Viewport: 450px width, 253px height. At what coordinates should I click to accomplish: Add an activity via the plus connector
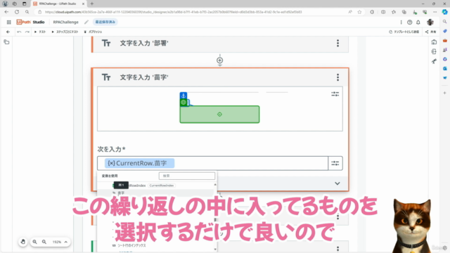pyautogui.click(x=220, y=60)
